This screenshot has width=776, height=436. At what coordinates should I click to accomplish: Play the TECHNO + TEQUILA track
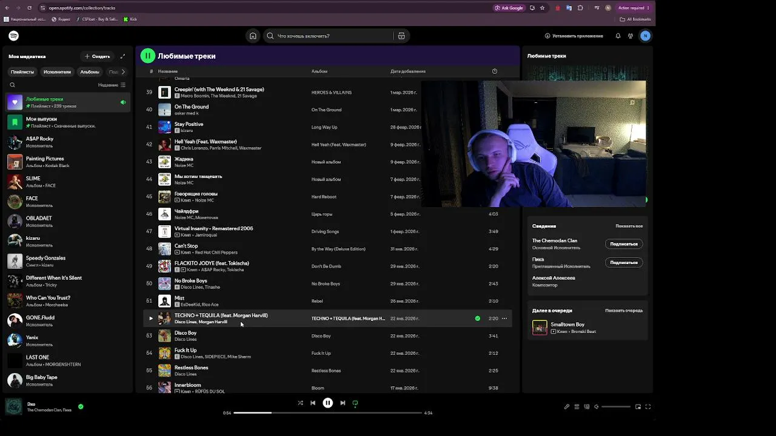pyautogui.click(x=151, y=319)
